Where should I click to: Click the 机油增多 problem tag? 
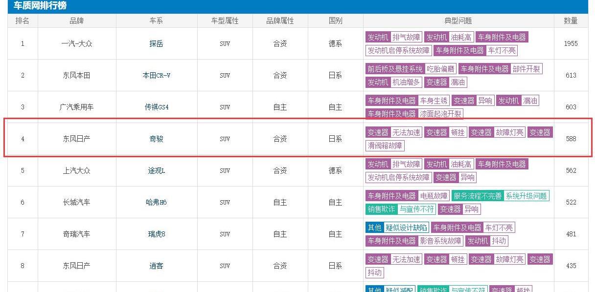point(406,82)
